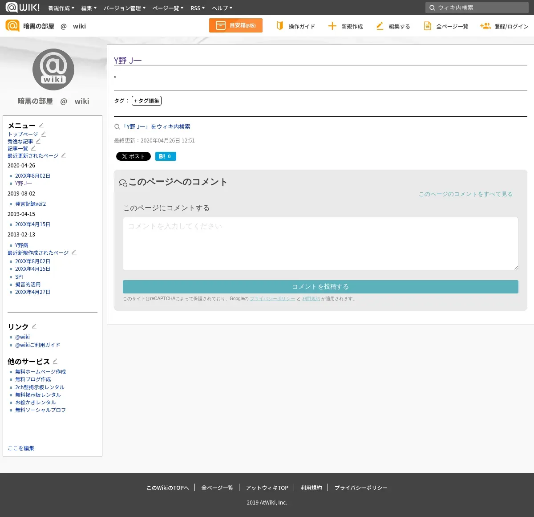The height and width of the screenshot is (517, 534).
Task: Open アットウィキTOP footer link
Action: [x=267, y=488]
